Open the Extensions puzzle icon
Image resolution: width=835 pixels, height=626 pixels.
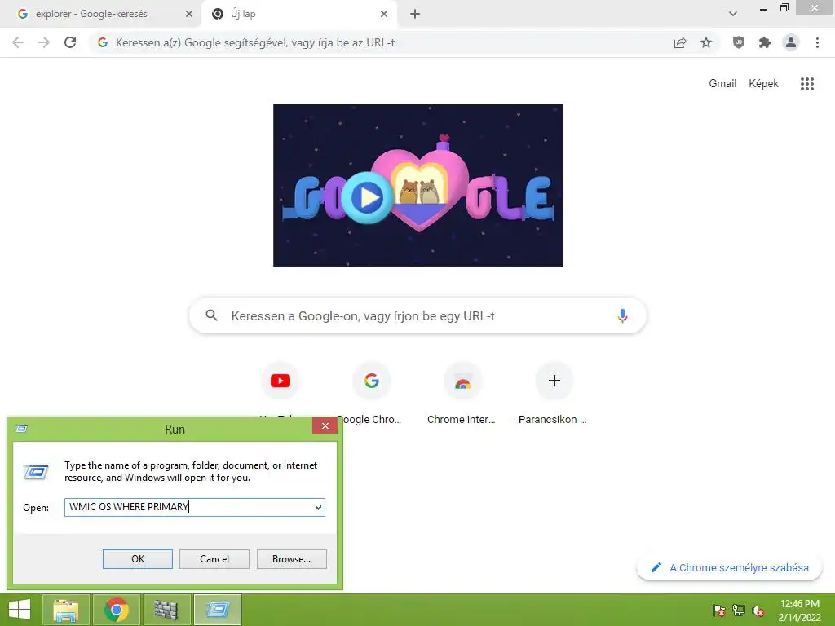(765, 42)
